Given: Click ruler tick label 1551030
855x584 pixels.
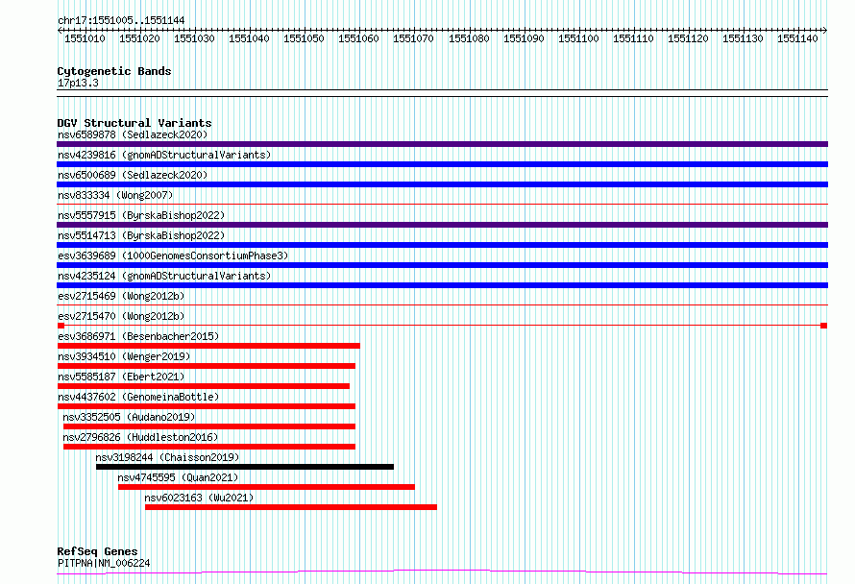Looking at the screenshot, I should pos(194,38).
